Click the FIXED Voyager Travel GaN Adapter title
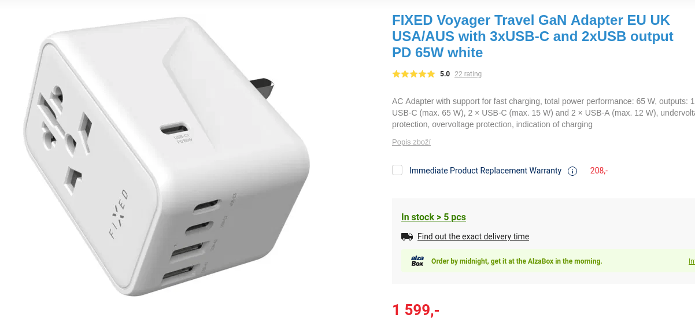 (533, 36)
